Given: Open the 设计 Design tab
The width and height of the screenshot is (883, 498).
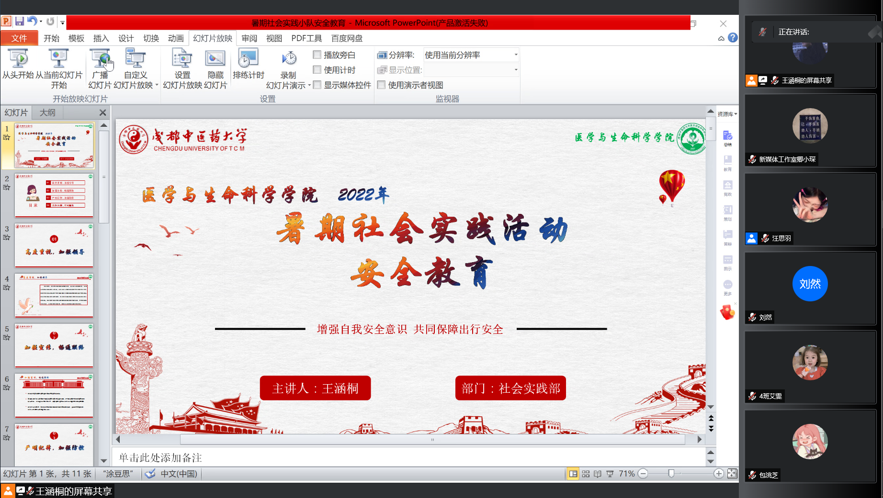Looking at the screenshot, I should click(126, 38).
